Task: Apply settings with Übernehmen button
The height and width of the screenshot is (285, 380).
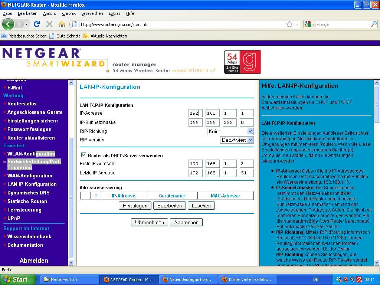Action: [149, 222]
